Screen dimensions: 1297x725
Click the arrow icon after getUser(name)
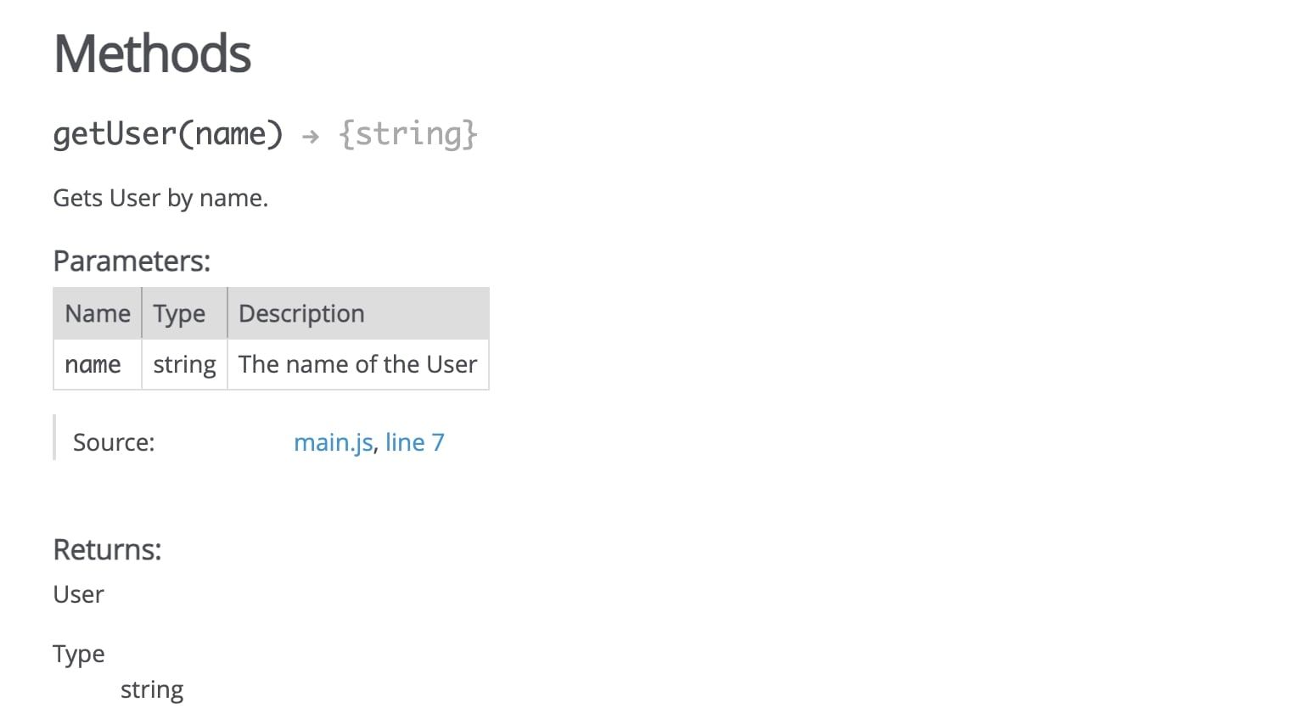(311, 136)
